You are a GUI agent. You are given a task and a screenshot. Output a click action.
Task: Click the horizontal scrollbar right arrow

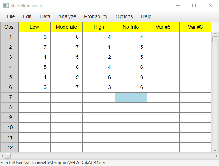point(216,156)
